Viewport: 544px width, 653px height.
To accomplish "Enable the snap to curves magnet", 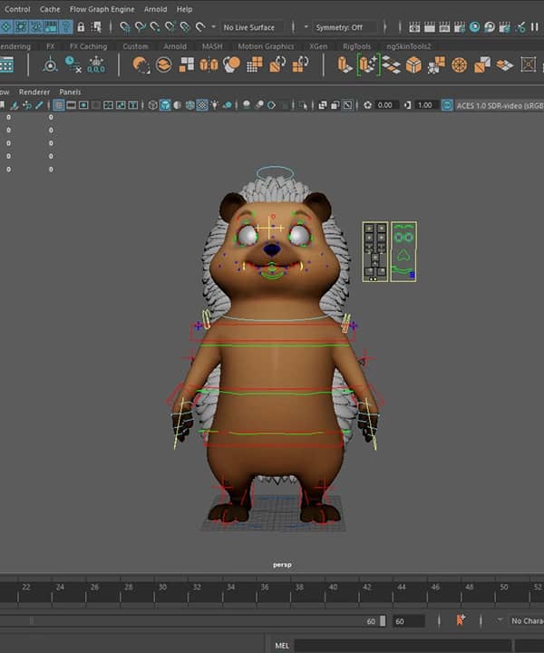I will pyautogui.click(x=140, y=27).
